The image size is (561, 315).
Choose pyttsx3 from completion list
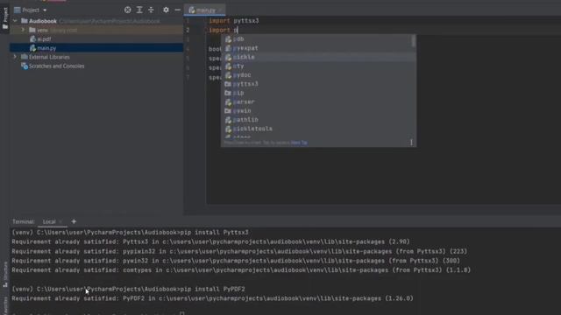coord(318,84)
